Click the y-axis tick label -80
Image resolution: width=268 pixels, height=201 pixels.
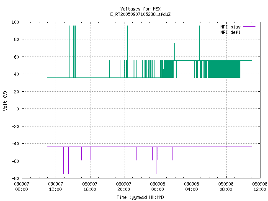tap(15, 178)
